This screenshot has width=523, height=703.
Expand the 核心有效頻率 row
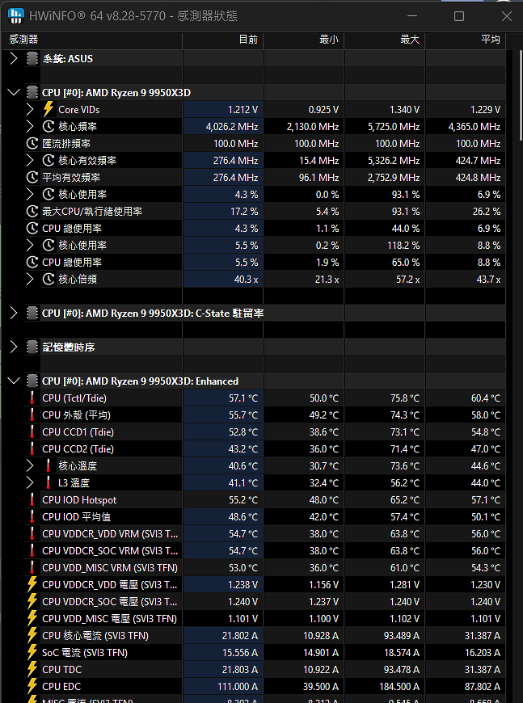click(30, 160)
